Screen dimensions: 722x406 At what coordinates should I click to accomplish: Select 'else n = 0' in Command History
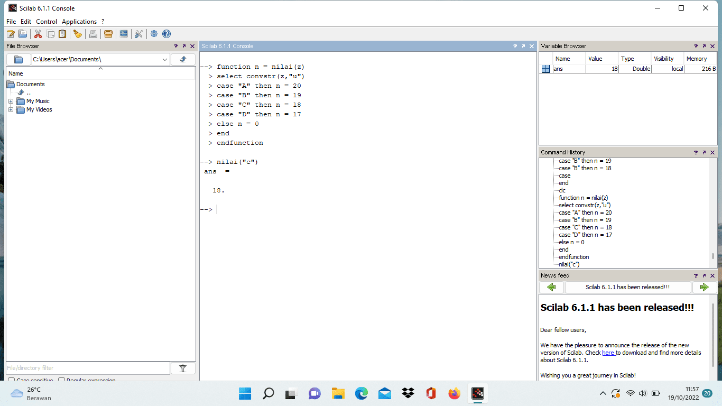tap(571, 242)
